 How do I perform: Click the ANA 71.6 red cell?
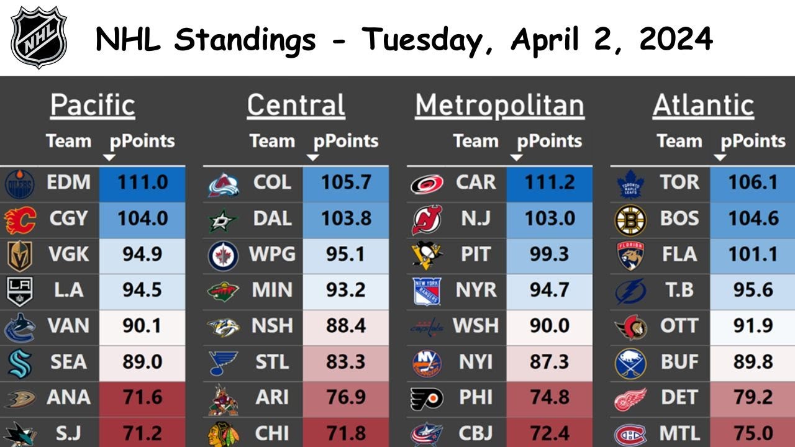pyautogui.click(x=142, y=398)
